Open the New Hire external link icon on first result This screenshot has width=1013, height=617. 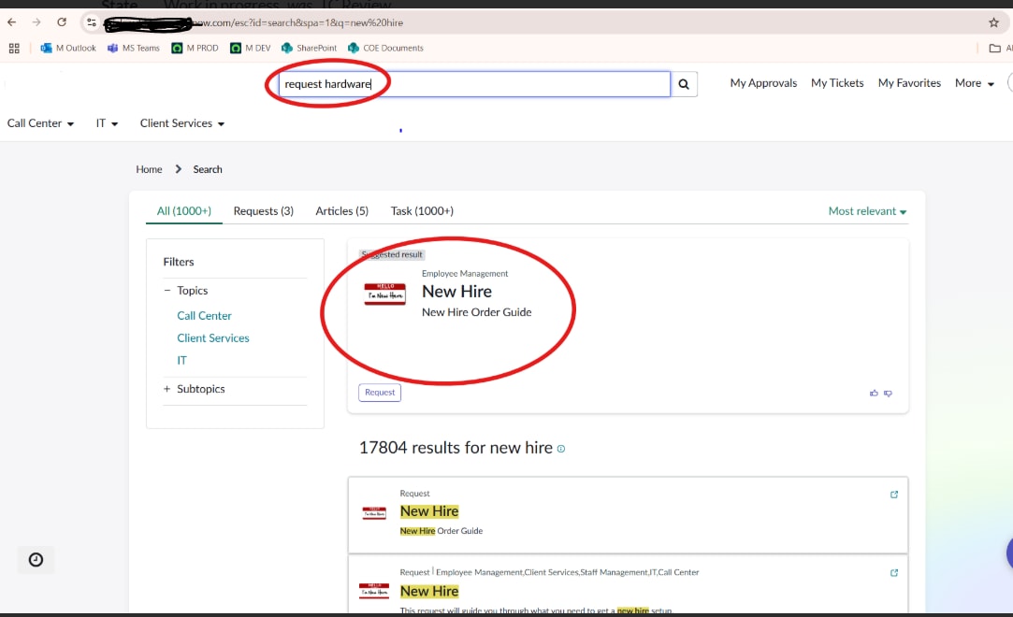click(893, 494)
